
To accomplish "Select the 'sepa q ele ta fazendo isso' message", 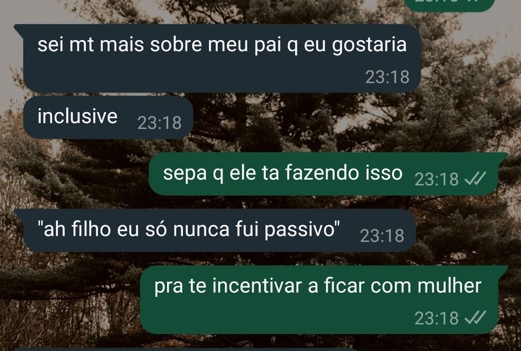I will [x=324, y=174].
